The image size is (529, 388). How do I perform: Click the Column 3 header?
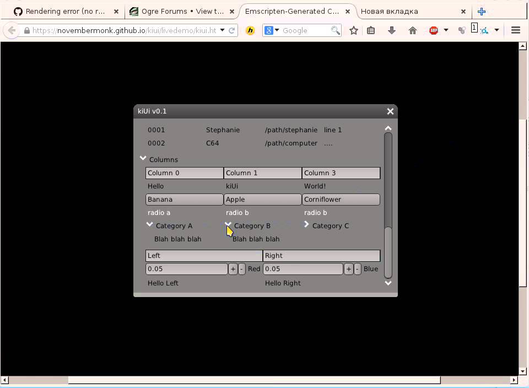341,173
